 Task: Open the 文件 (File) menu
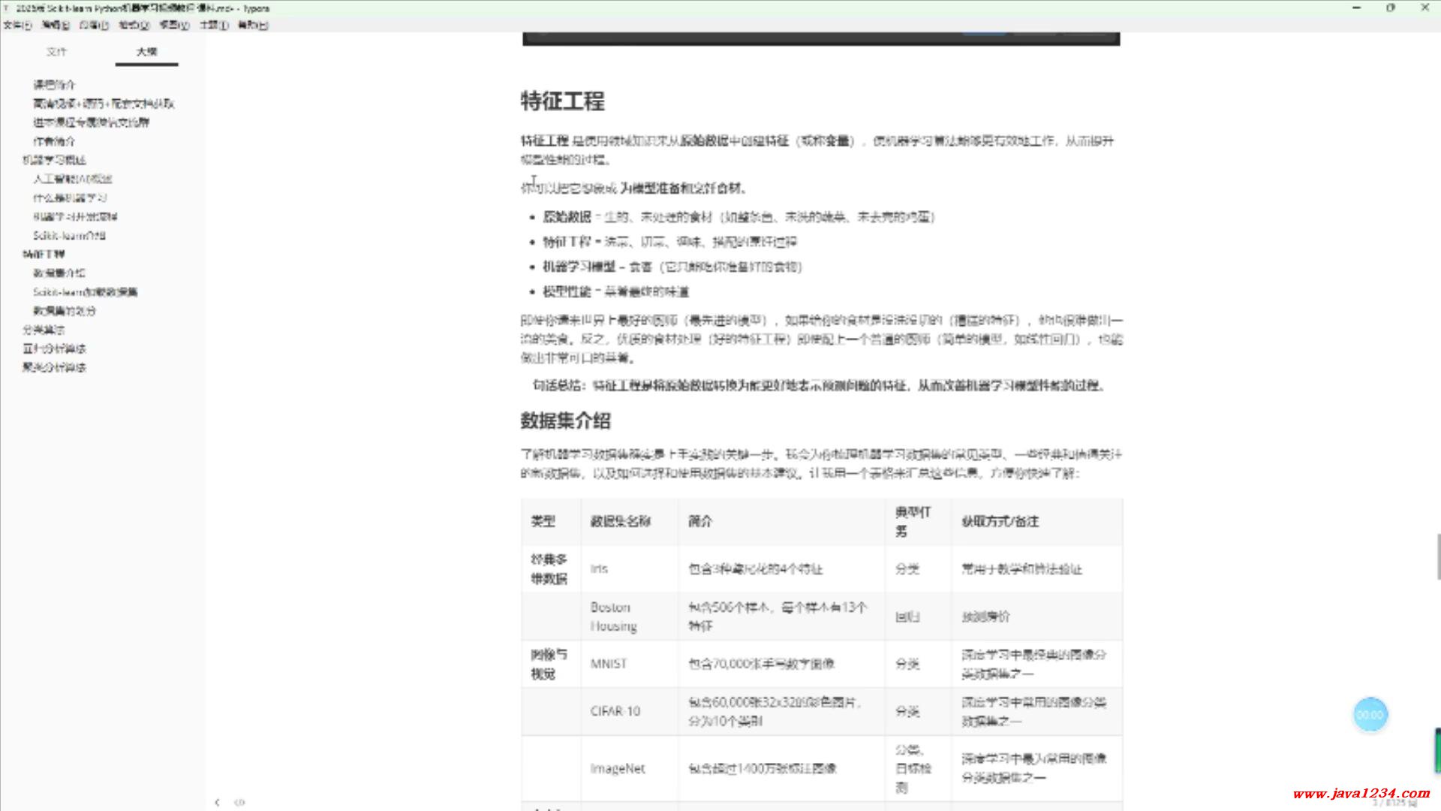point(17,25)
